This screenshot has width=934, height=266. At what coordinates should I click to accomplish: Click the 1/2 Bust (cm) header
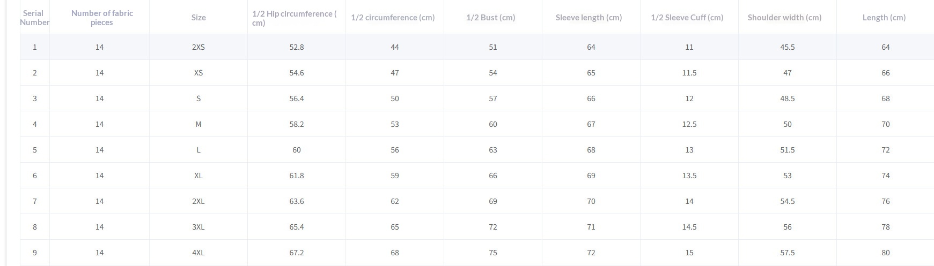pos(491,18)
